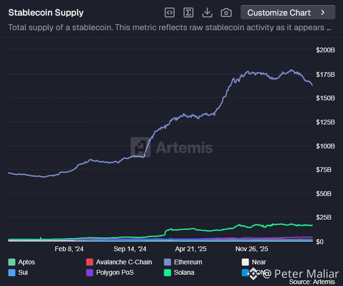Viewport: 343px width, 286px height.
Task: Toggle the Aptos legend series
Action: tap(22, 262)
